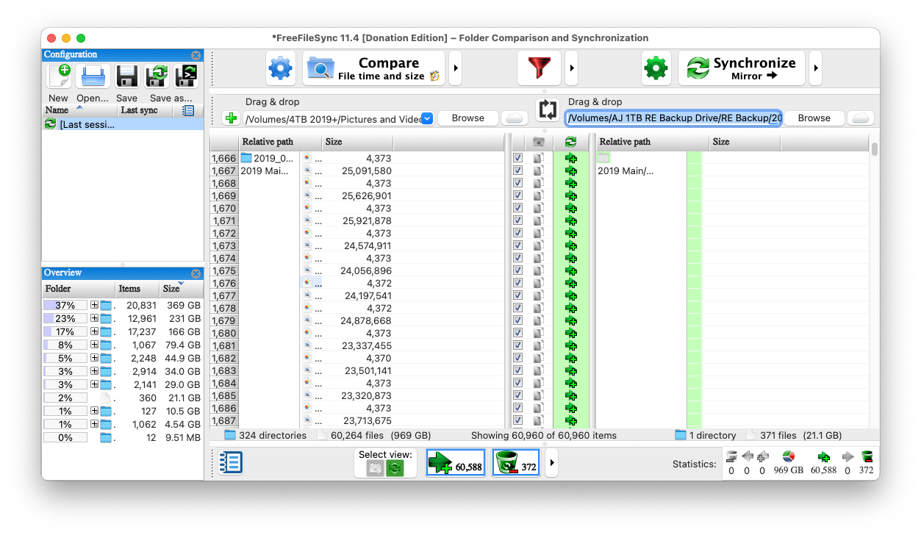The height and width of the screenshot is (535, 921).
Task: Click the config list column chooser icon
Action: [x=187, y=110]
